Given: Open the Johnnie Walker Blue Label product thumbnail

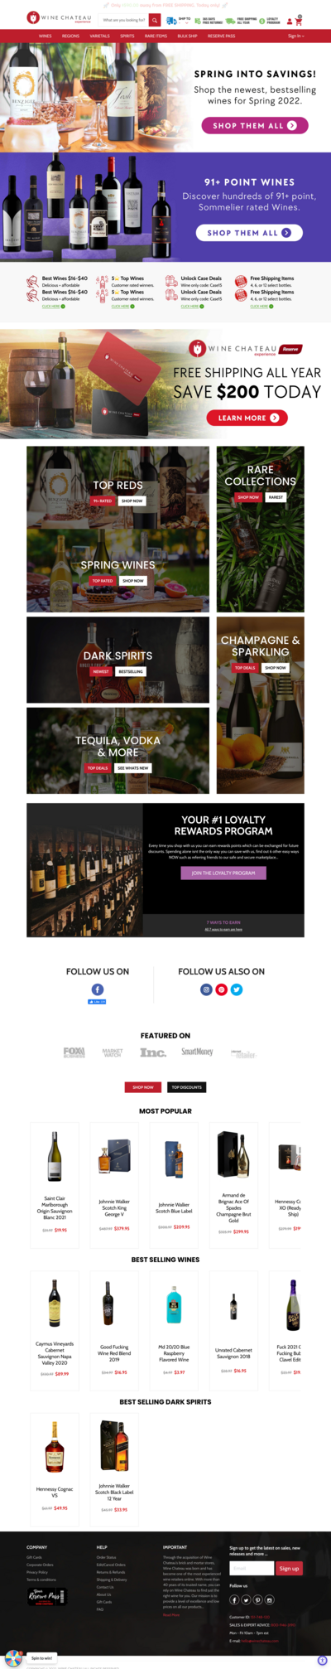Looking at the screenshot, I should click(174, 1153).
